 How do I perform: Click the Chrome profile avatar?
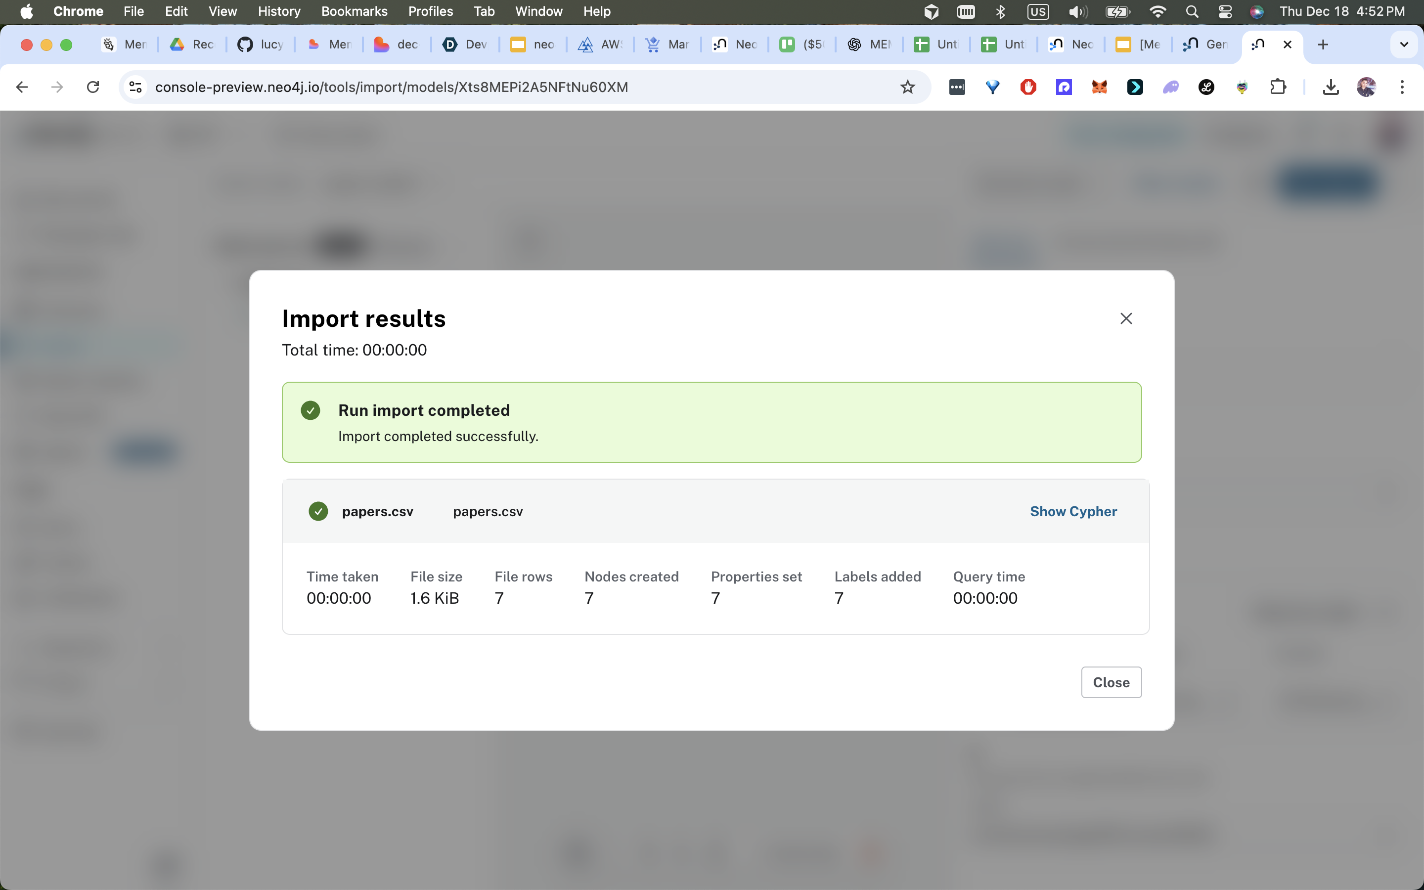[1366, 87]
